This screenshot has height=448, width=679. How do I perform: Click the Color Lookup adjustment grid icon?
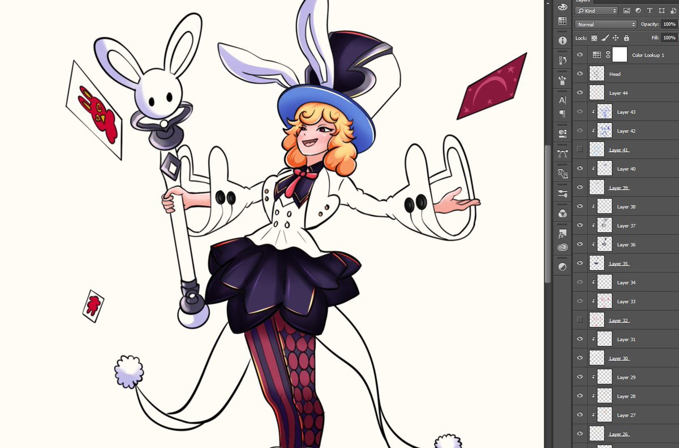click(596, 55)
